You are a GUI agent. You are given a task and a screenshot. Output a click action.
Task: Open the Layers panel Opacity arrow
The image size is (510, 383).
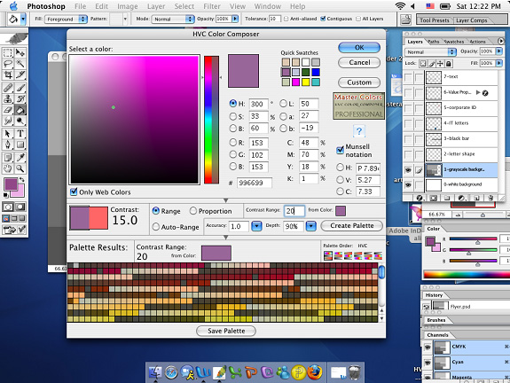coord(499,51)
